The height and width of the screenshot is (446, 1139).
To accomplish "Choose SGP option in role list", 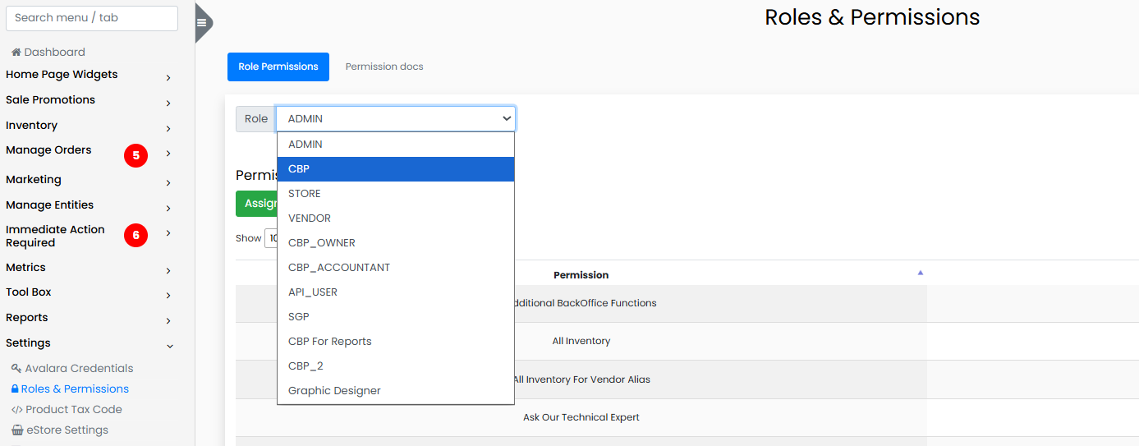I will 396,317.
